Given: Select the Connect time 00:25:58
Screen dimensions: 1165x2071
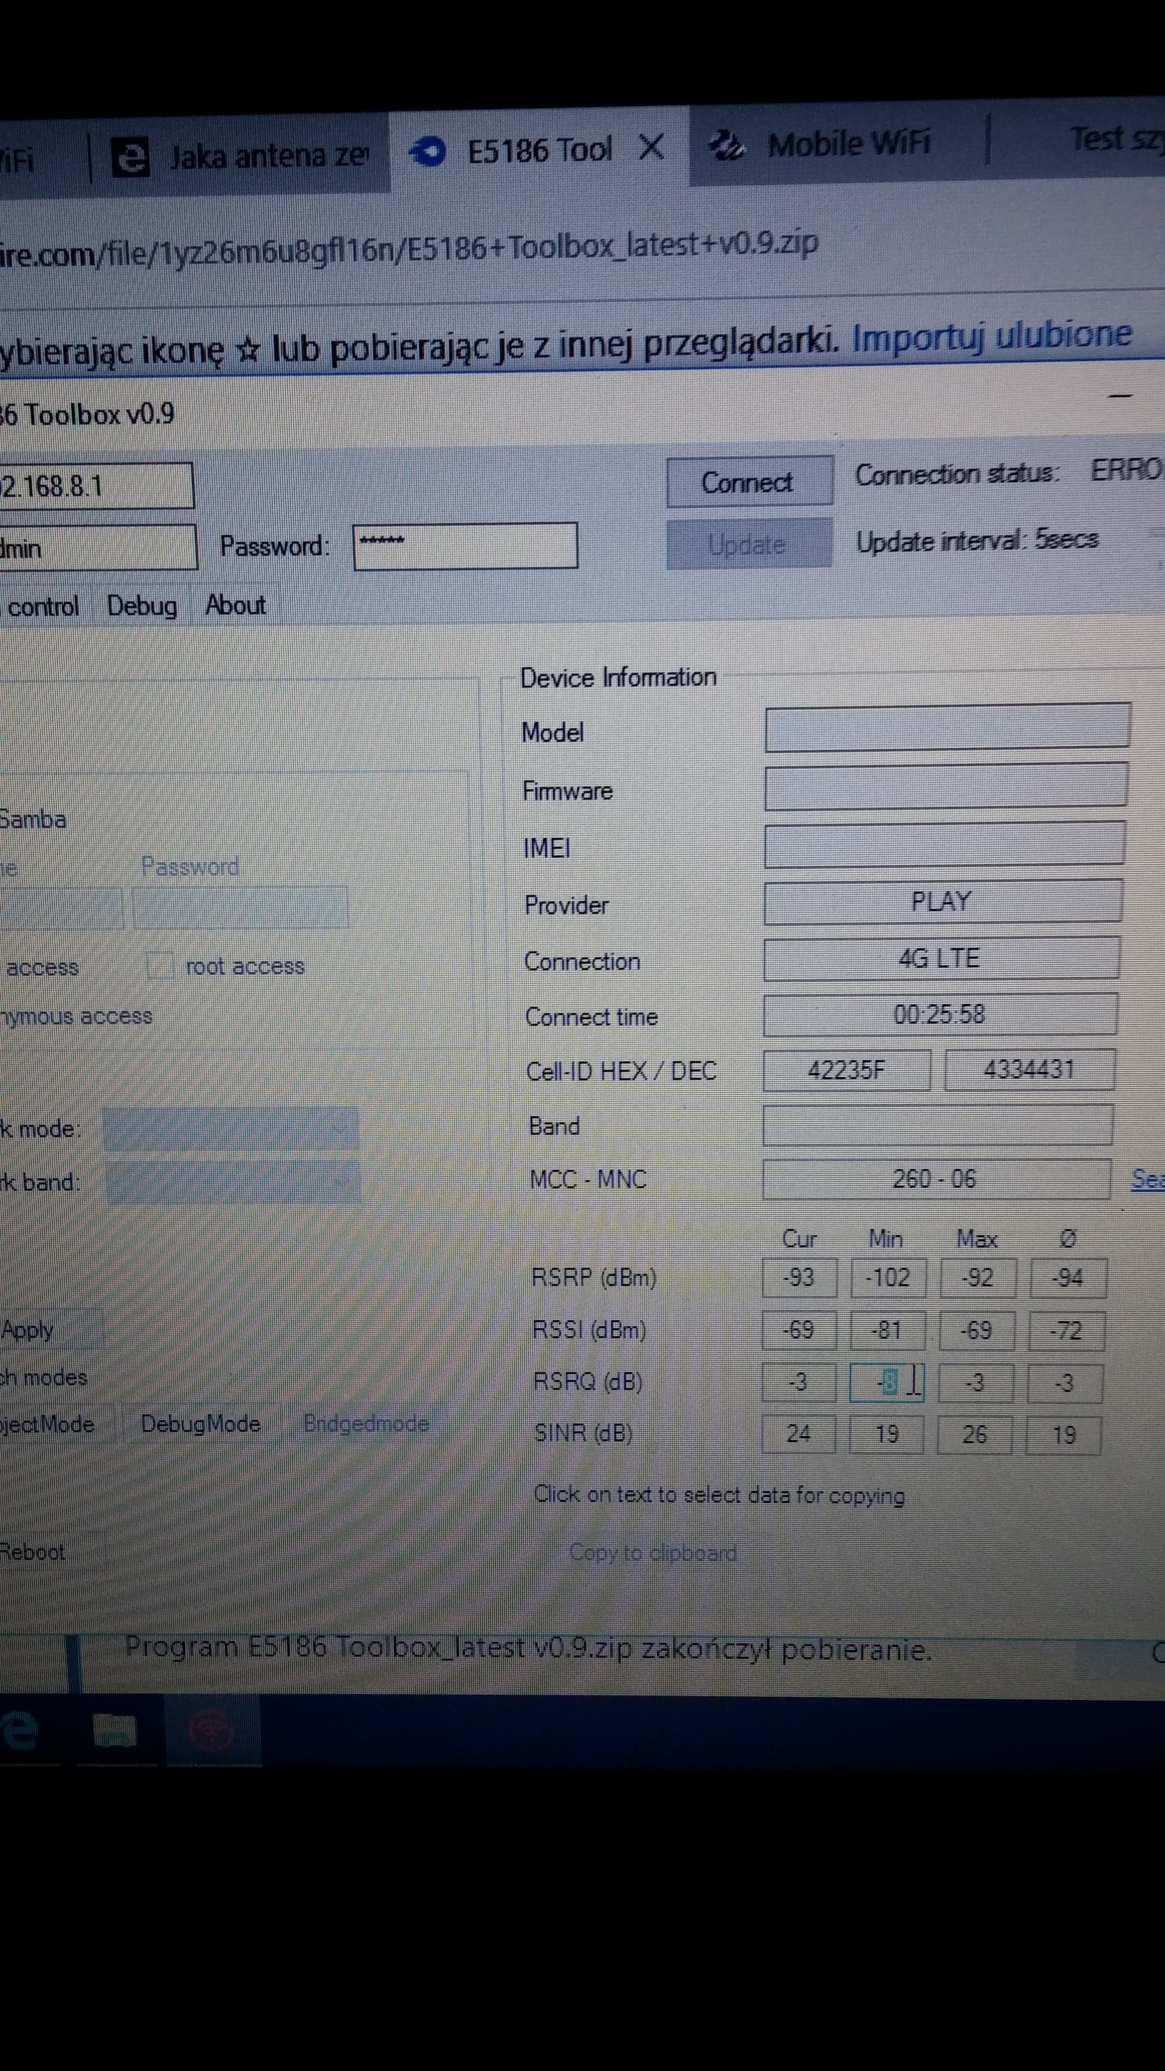Looking at the screenshot, I should coord(940,1014).
